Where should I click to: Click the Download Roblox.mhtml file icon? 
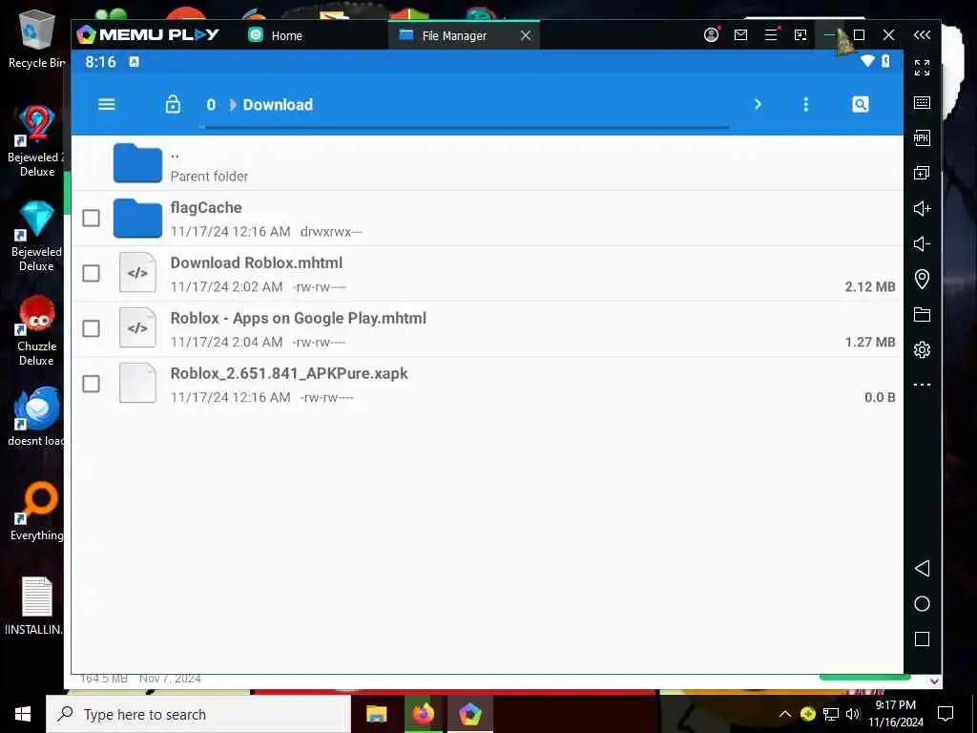pyautogui.click(x=137, y=272)
